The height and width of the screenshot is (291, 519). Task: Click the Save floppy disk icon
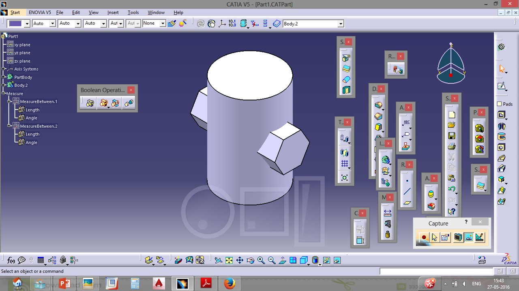pyautogui.click(x=451, y=136)
